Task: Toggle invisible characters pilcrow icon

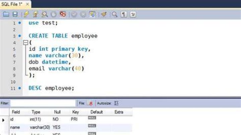Action: pyautogui.click(x=124, y=14)
